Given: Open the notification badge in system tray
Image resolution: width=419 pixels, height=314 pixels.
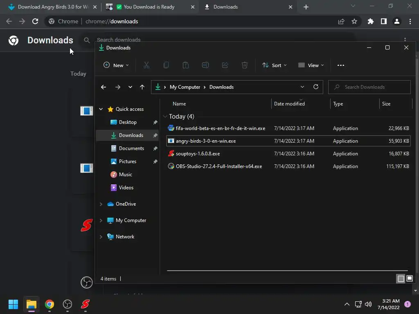Looking at the screenshot, I should (x=407, y=304).
